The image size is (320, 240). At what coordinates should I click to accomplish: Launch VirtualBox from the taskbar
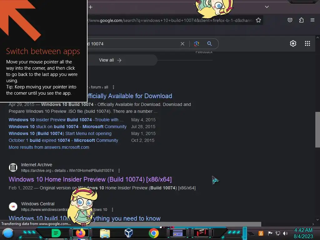point(129,233)
